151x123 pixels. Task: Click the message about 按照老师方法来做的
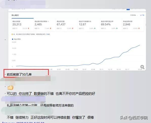(x=40, y=105)
